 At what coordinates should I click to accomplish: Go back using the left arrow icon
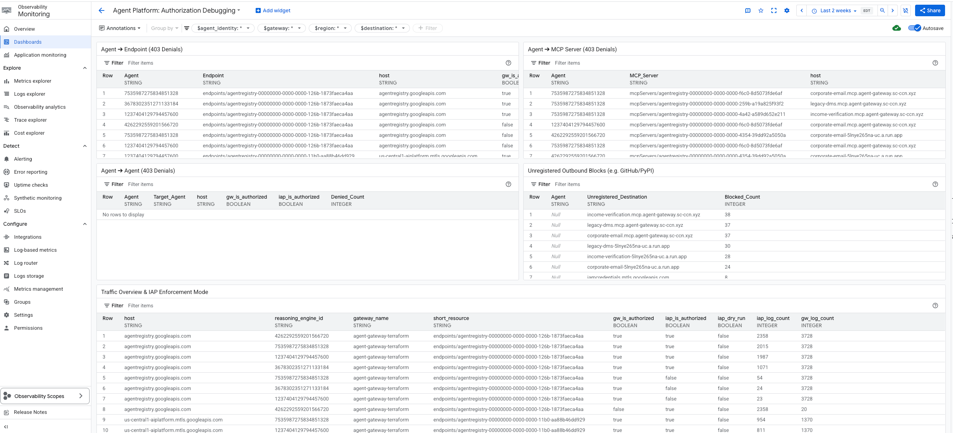(101, 10)
